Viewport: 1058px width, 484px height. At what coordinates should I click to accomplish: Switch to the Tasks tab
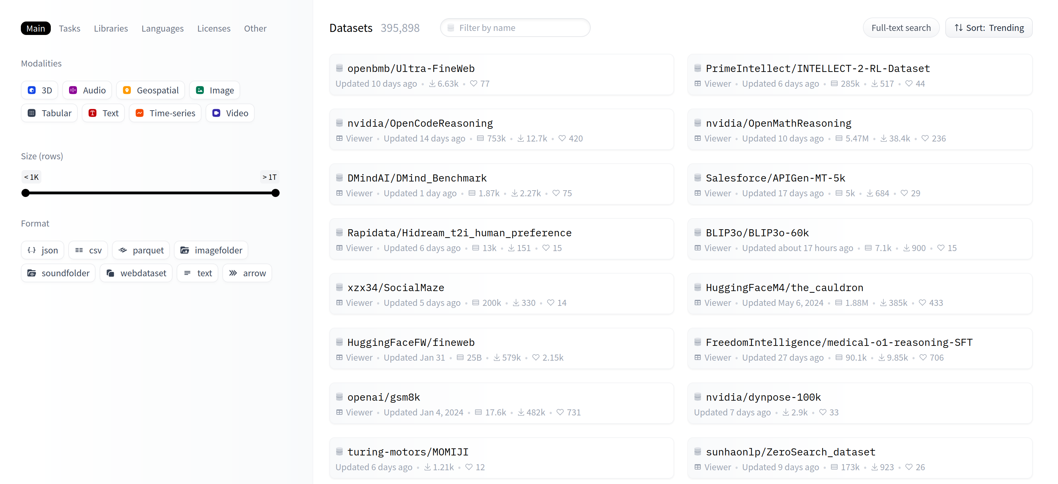click(69, 28)
